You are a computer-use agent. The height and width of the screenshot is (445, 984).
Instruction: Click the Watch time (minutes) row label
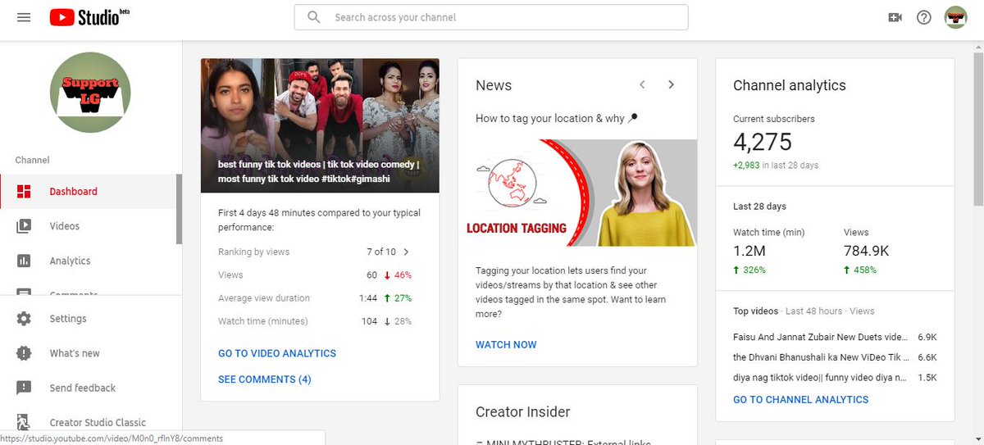click(x=263, y=321)
